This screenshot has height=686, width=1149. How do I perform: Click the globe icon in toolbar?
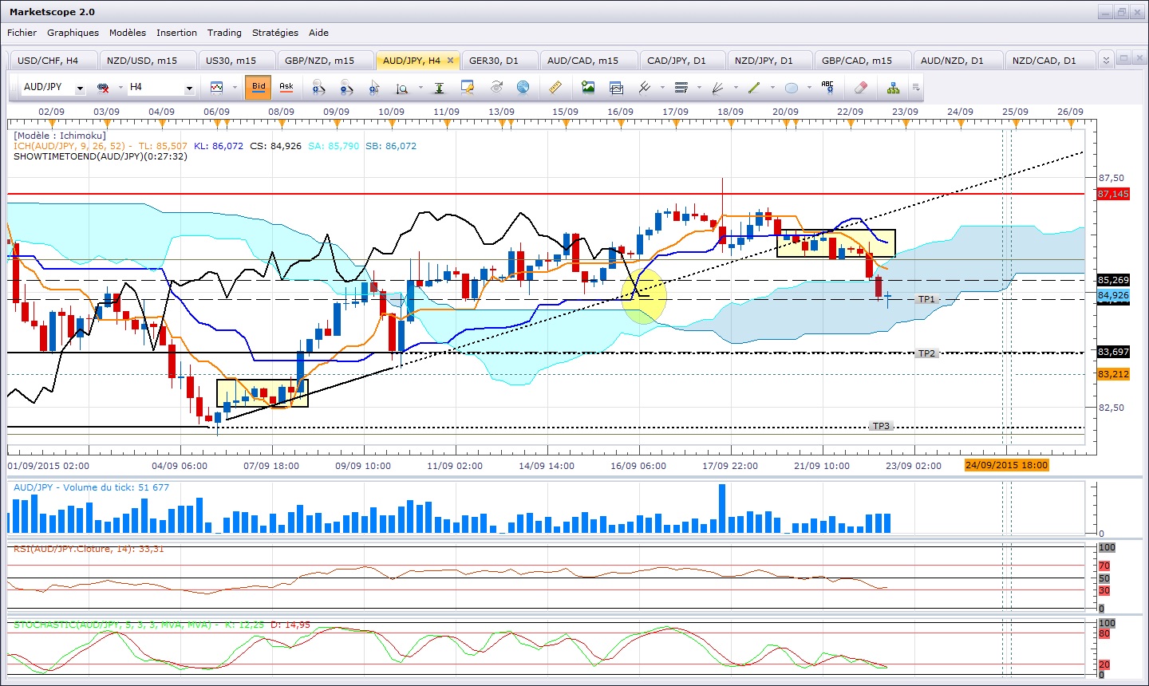click(523, 87)
